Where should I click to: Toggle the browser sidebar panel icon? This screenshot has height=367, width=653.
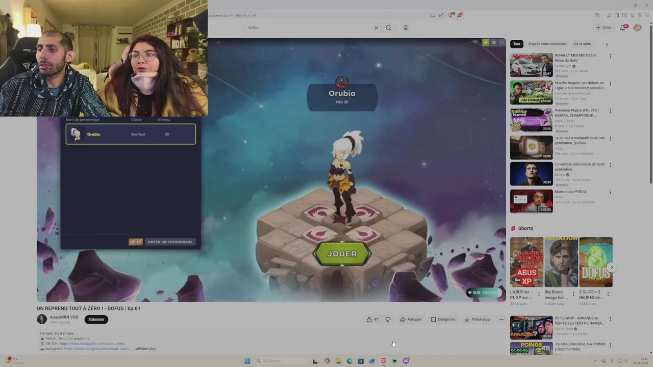(616, 15)
